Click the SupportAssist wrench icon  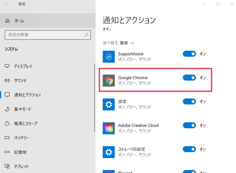pyautogui.click(x=109, y=57)
